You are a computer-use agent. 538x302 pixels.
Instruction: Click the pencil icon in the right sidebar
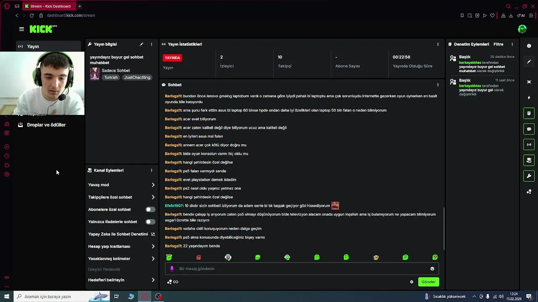[529, 62]
